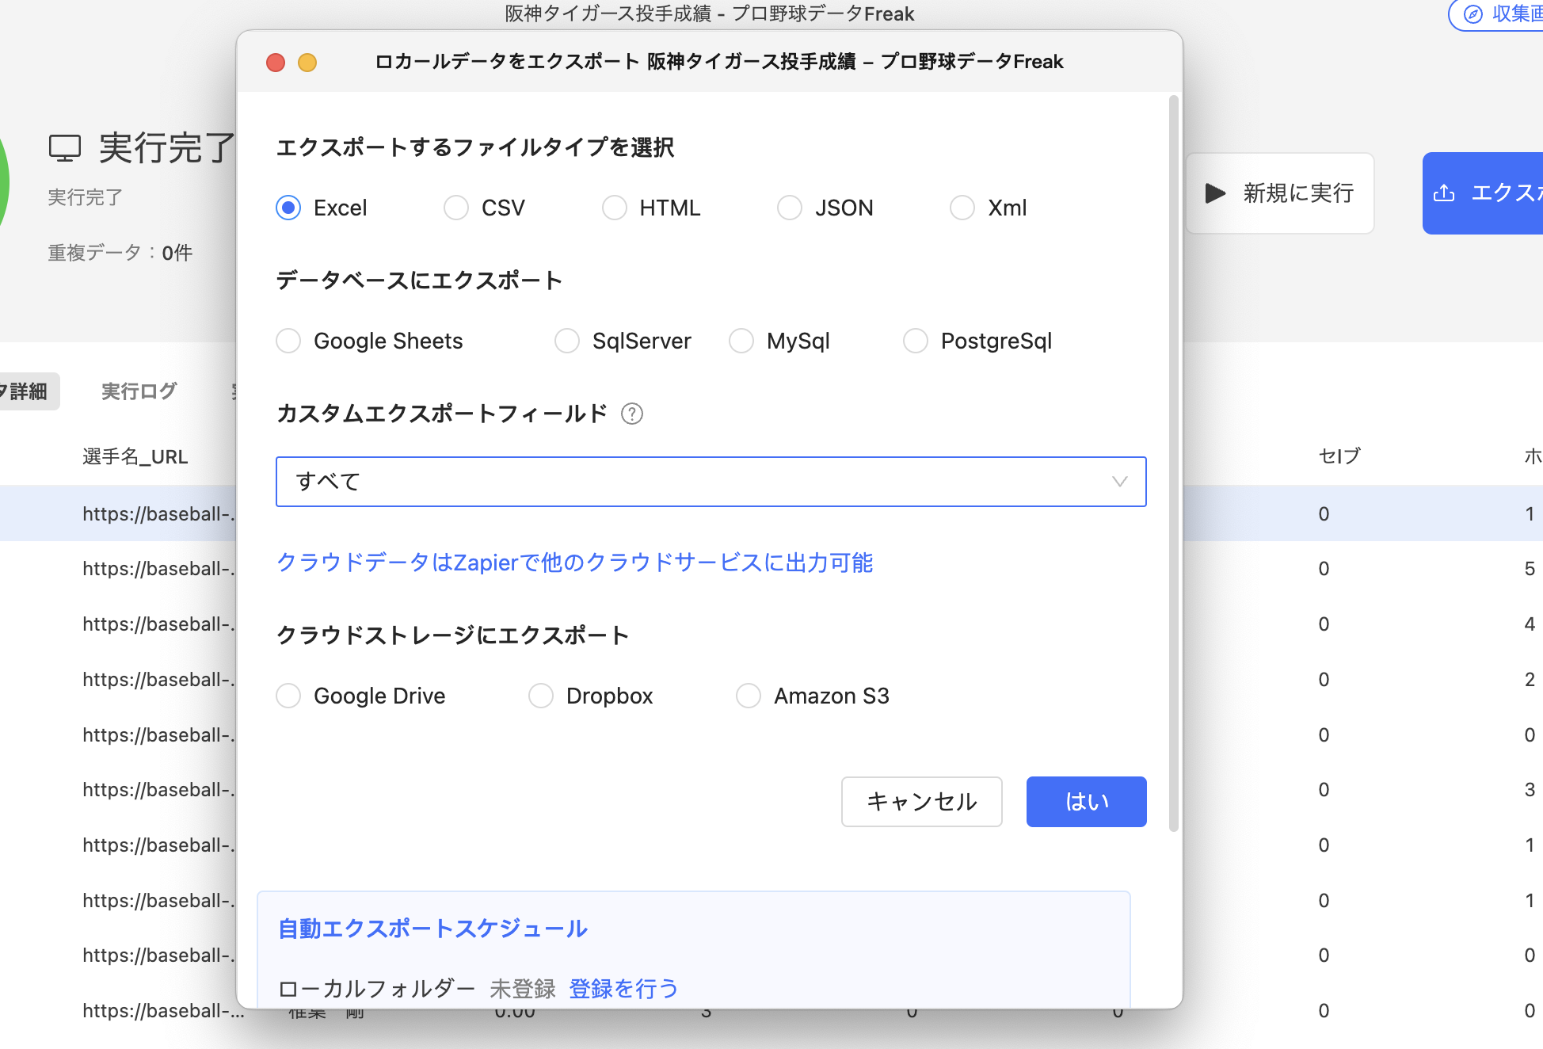
Task: Click 新規に実行 in the background window
Action: pos(1279,193)
